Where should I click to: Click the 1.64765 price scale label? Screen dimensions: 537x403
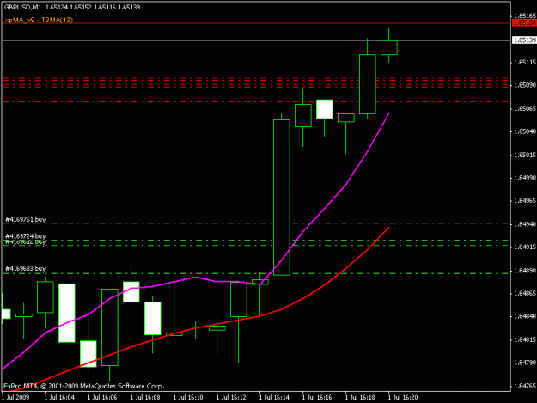tap(525, 386)
